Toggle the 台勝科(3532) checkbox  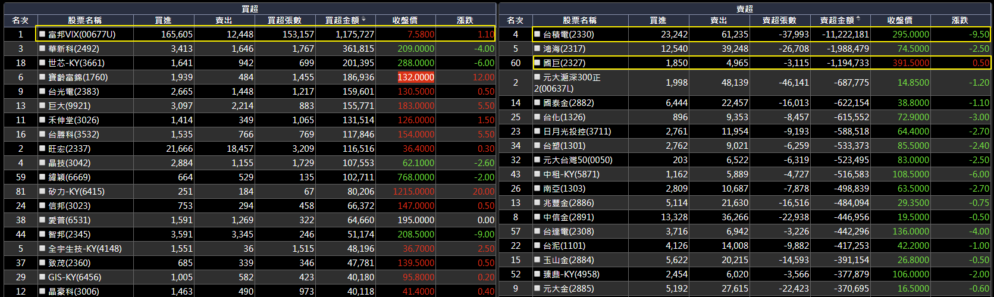42,134
